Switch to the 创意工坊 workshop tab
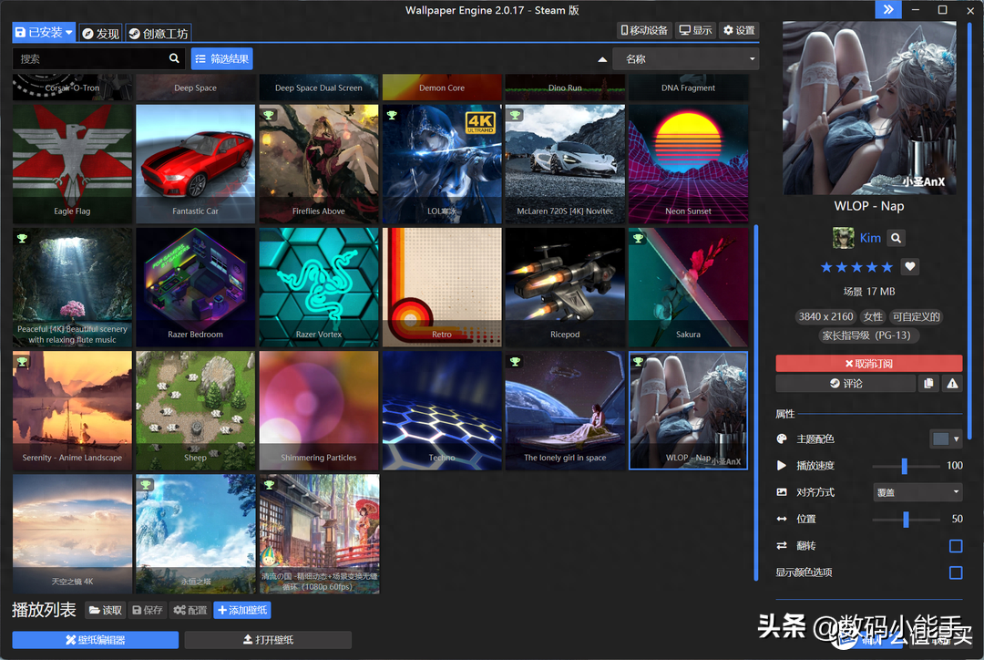 tap(158, 33)
